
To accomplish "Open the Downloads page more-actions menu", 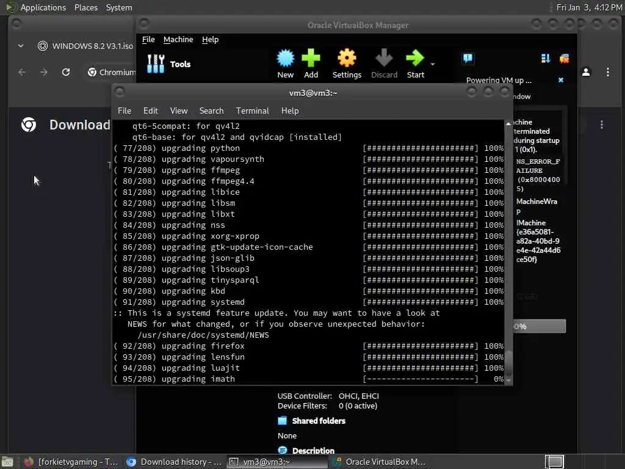I will point(601,125).
